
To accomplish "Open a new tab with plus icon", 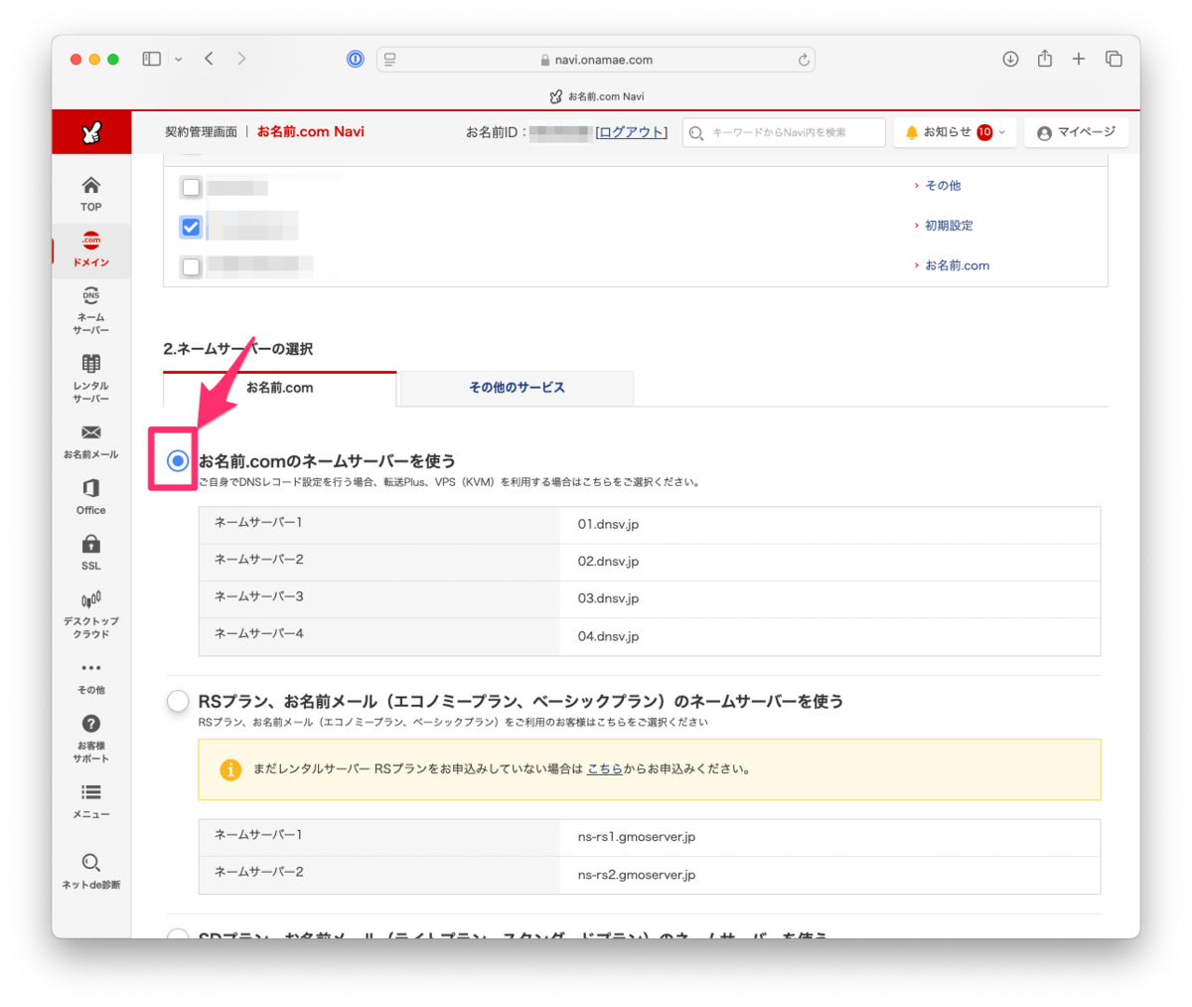I will pos(1079,60).
